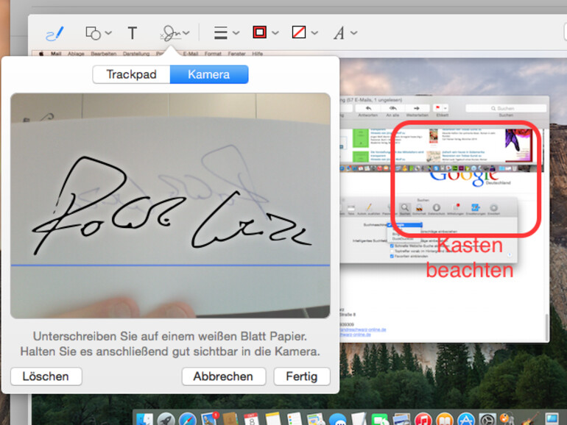Image resolution: width=567 pixels, height=425 pixels.
Task: Open System Preferences from the Dock
Action: tap(487, 419)
